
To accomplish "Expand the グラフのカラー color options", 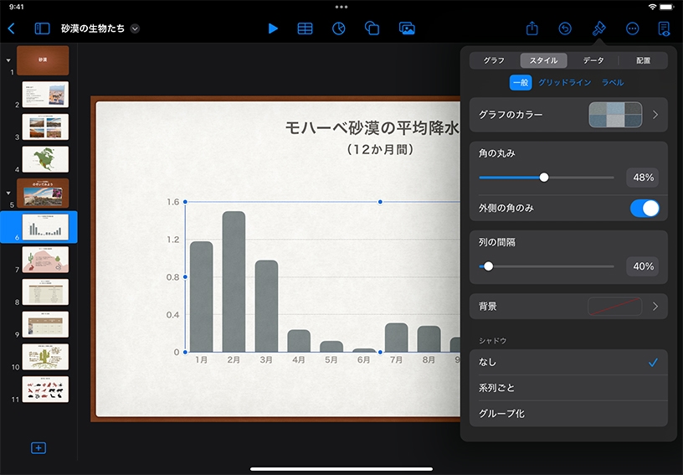I will pos(655,115).
